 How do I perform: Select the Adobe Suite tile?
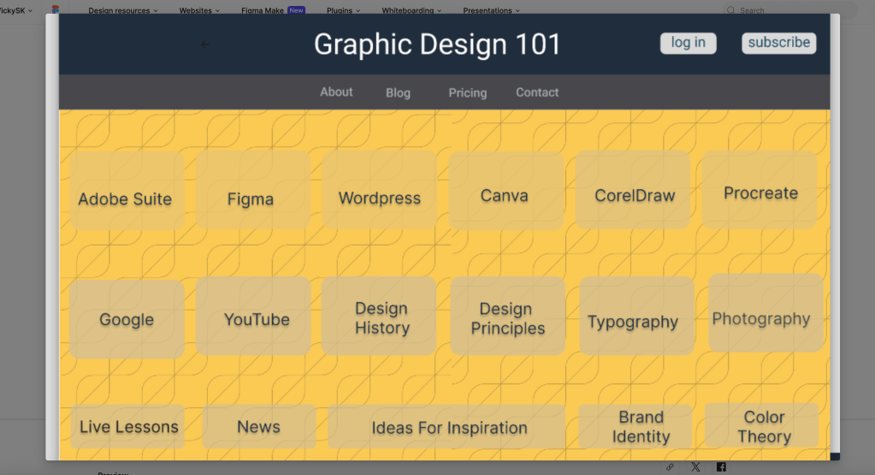tap(126, 199)
